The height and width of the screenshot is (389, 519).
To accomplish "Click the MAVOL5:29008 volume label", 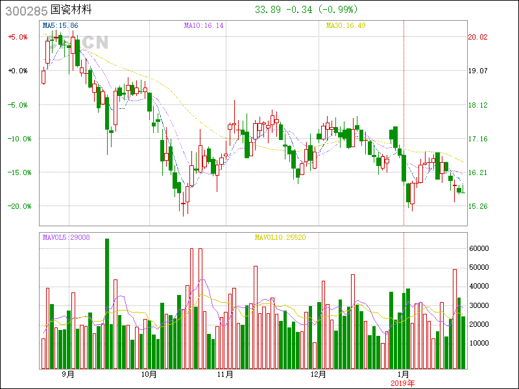I will 66,237.
